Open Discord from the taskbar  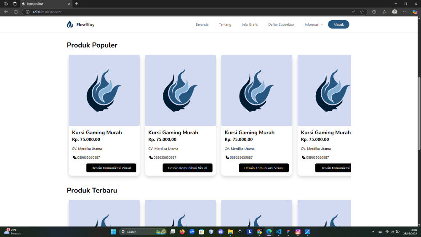[x=221, y=232]
